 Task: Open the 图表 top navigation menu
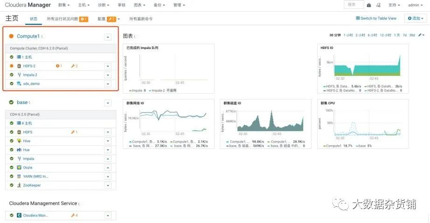point(139,5)
